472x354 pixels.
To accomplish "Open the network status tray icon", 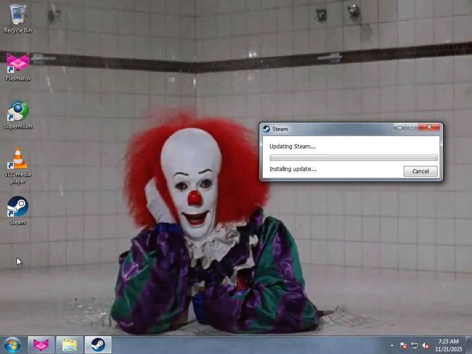I will coord(414,346).
